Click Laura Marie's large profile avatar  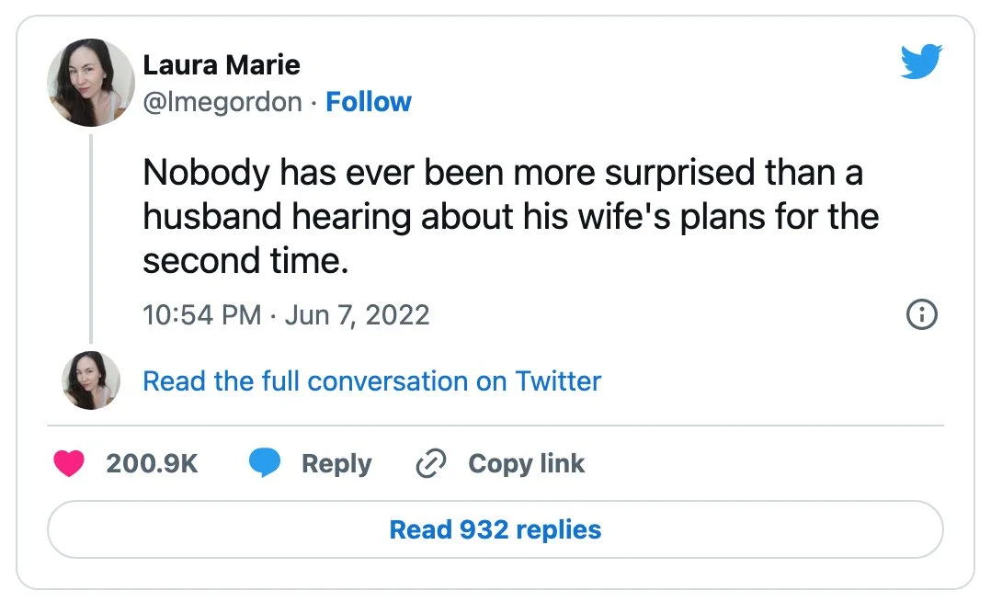91,83
